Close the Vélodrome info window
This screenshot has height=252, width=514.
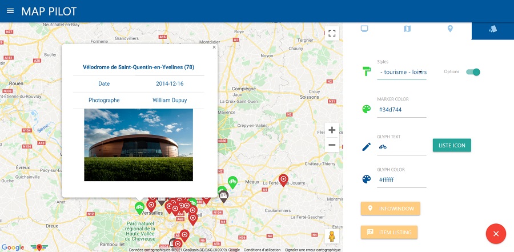tap(214, 48)
